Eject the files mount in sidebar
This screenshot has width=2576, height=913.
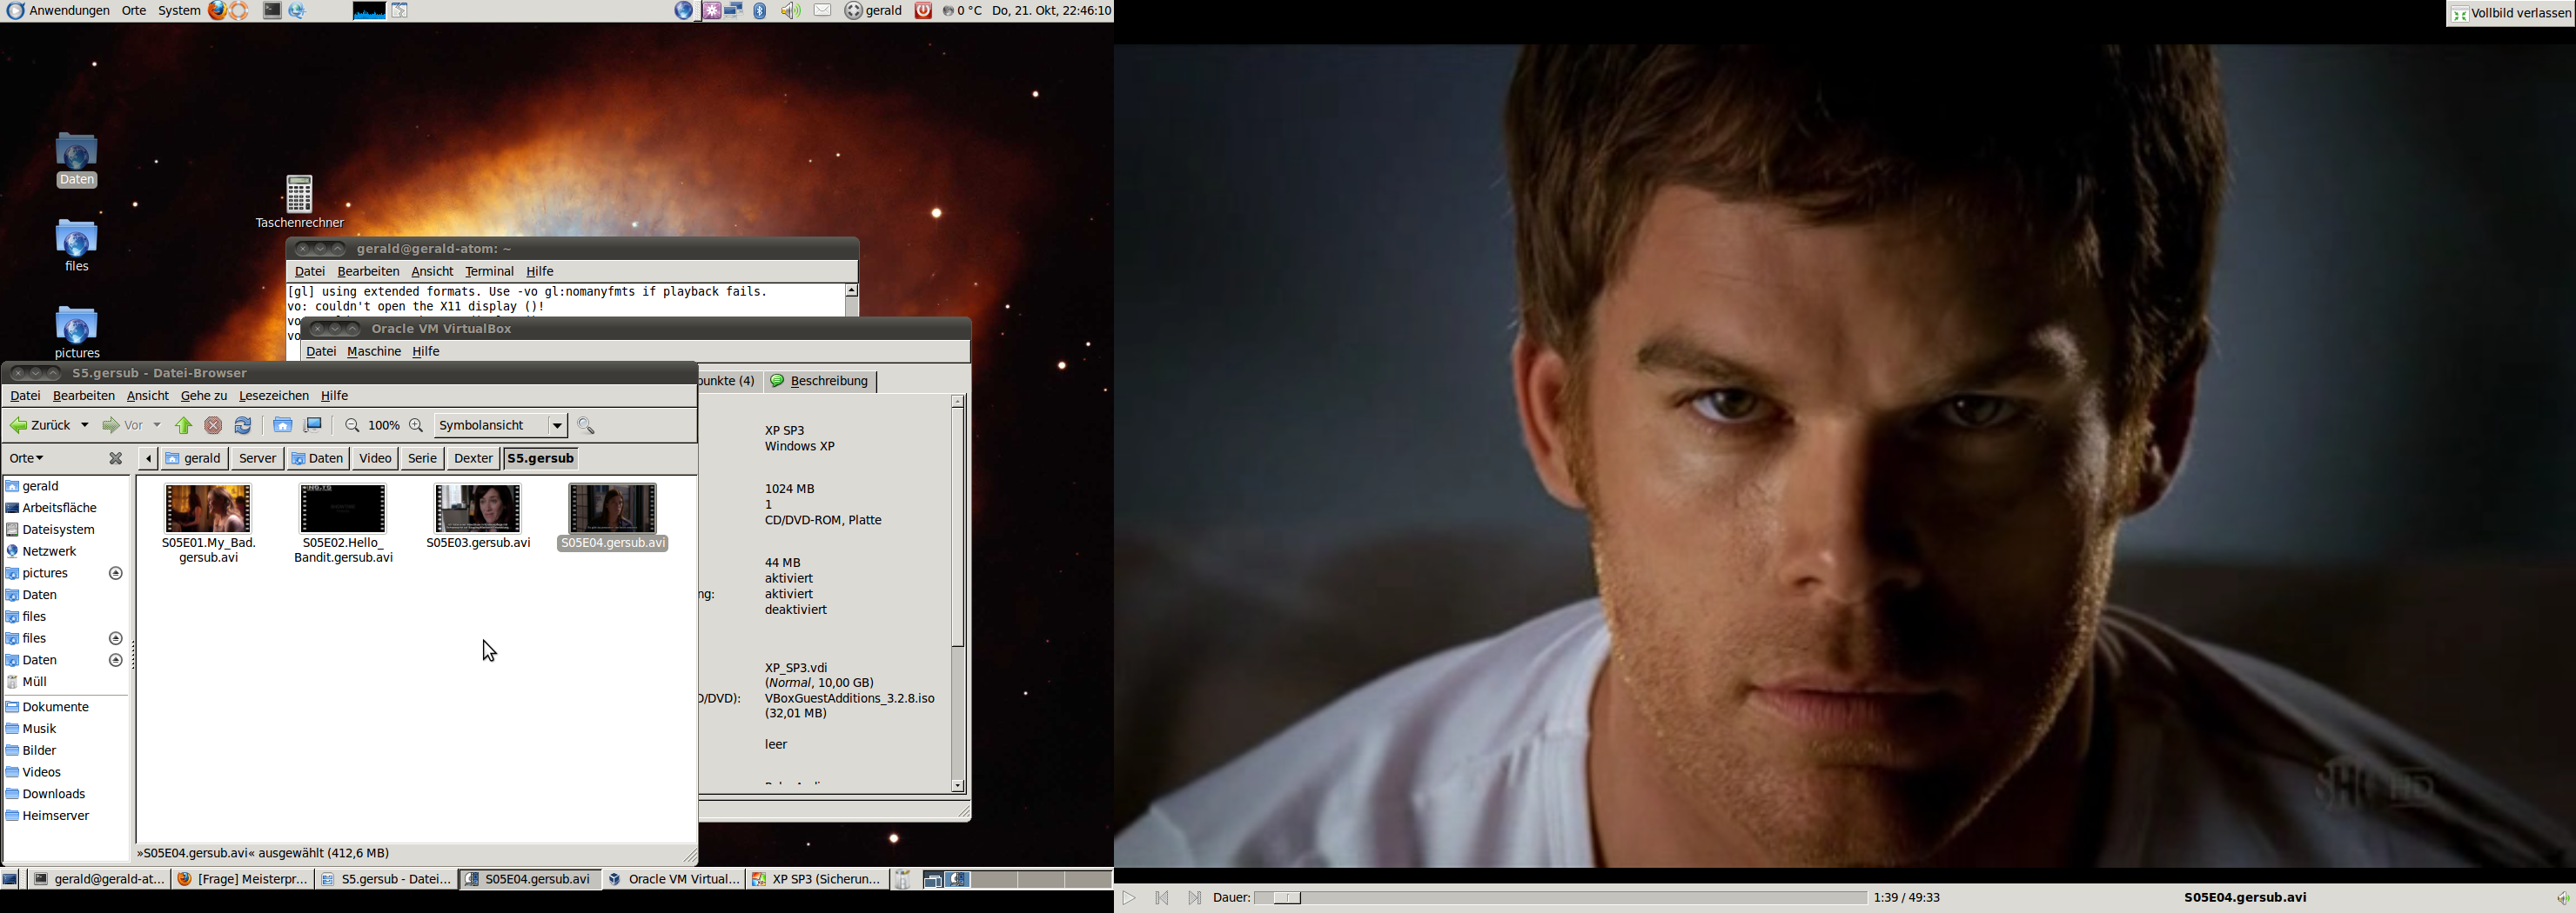pos(116,638)
